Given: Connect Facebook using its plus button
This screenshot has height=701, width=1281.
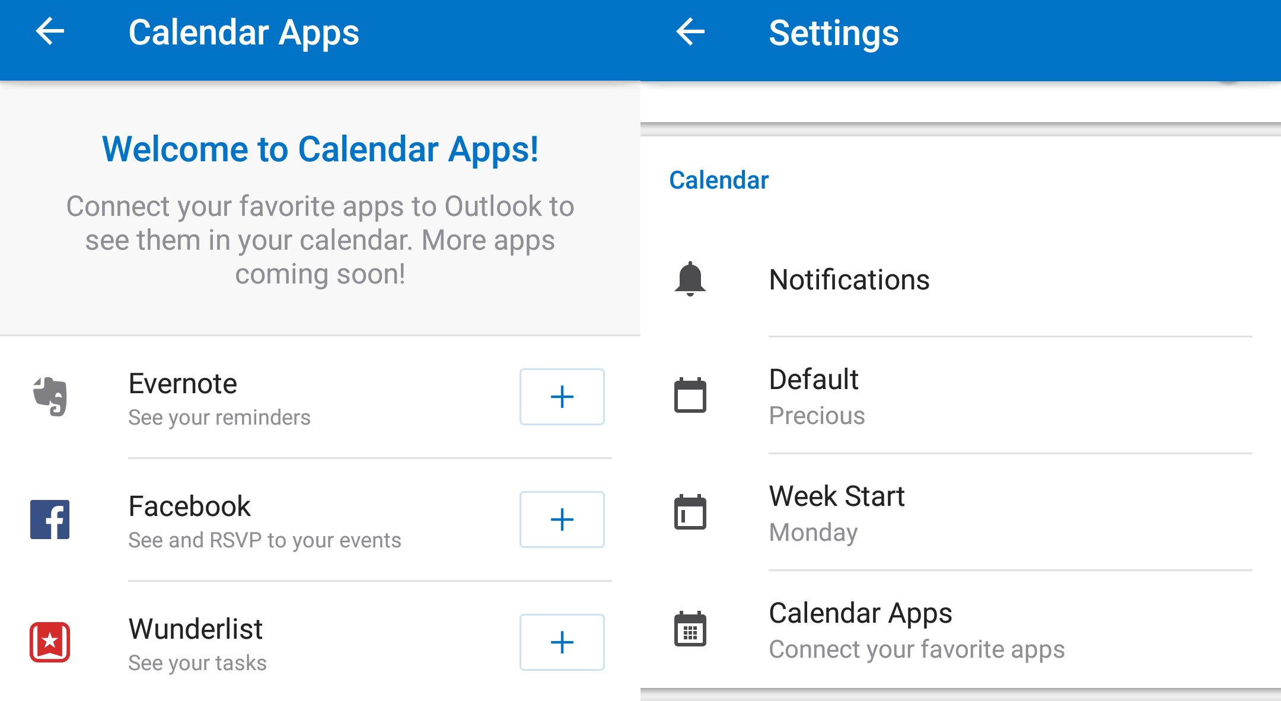Looking at the screenshot, I should click(x=562, y=520).
